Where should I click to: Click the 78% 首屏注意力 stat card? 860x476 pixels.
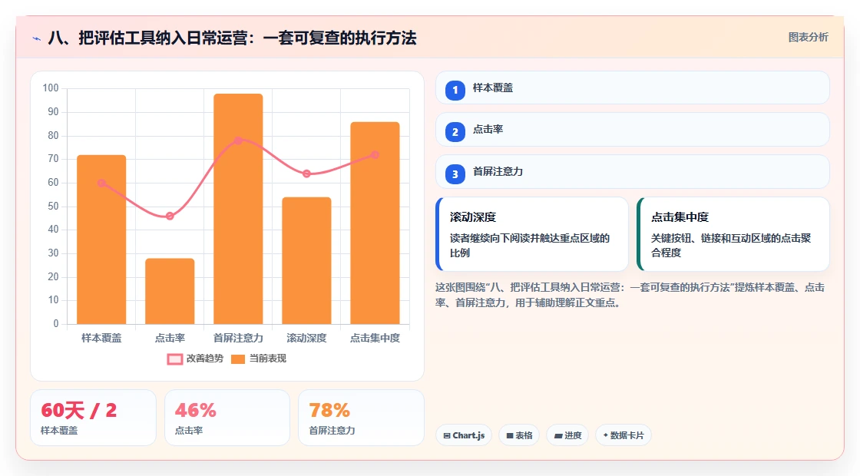coord(362,418)
